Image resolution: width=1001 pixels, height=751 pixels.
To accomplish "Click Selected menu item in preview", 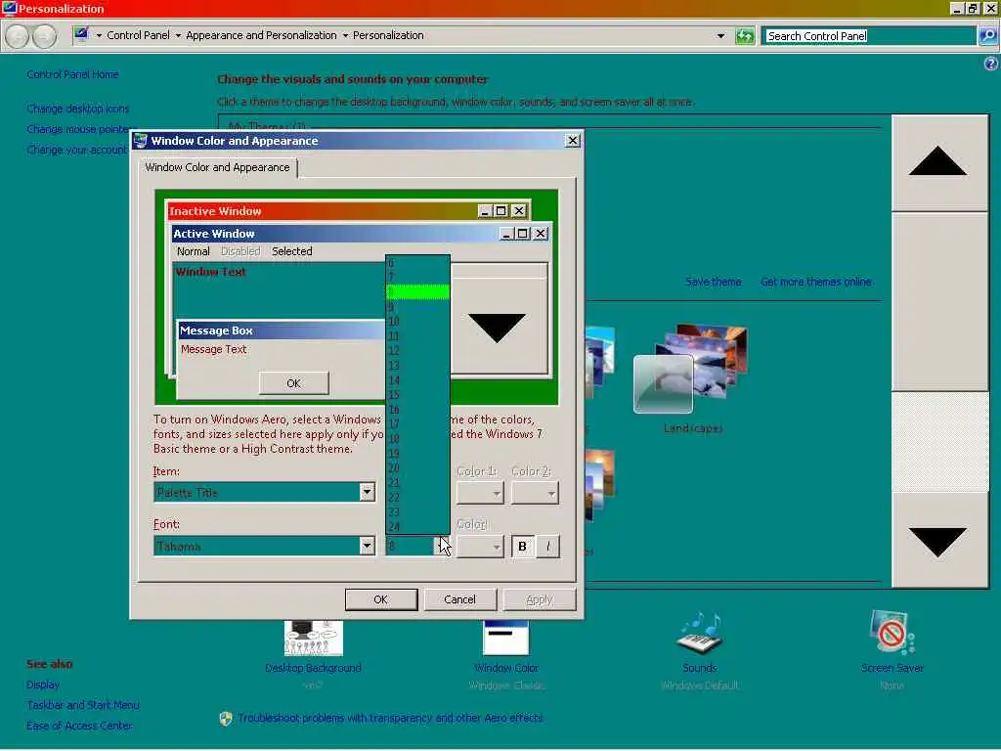I will 291,251.
